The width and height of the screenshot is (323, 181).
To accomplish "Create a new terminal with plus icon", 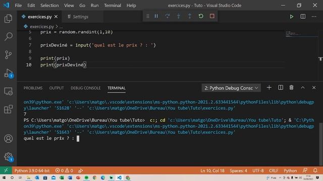I will pos(269,87).
